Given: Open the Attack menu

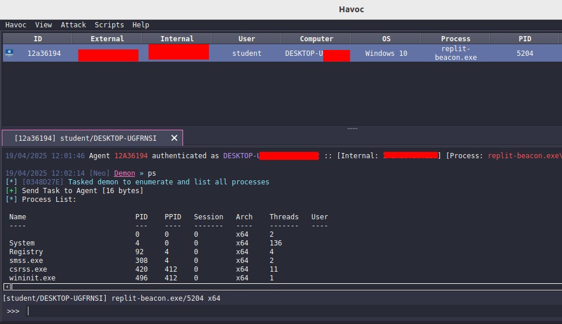Looking at the screenshot, I should pyautogui.click(x=73, y=25).
